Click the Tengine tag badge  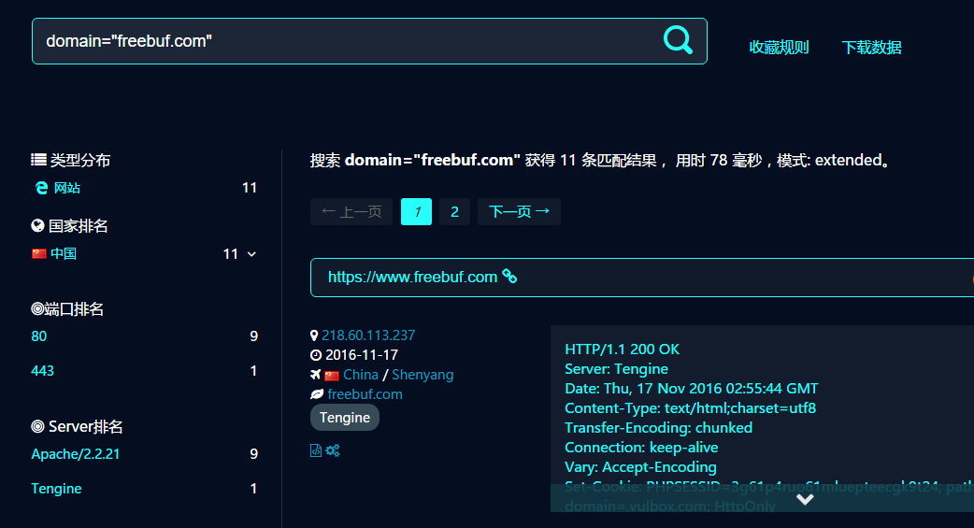pyautogui.click(x=345, y=418)
